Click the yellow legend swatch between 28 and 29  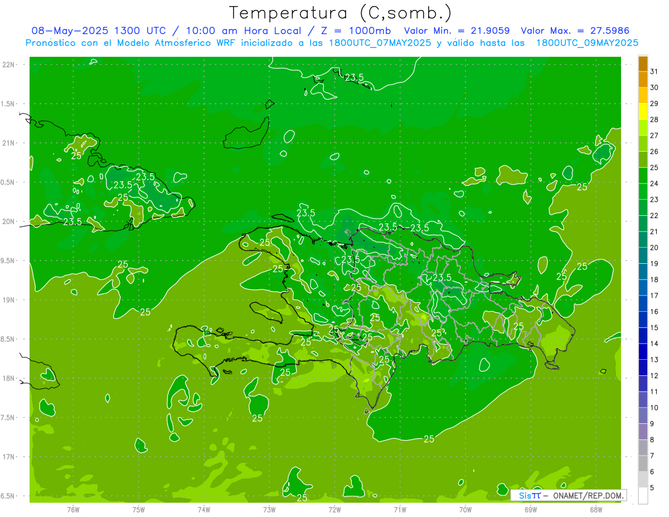643,112
